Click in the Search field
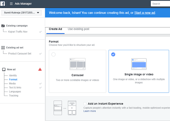Image resolution: width=170 pixels, height=121 pixels. (x=160, y=4)
